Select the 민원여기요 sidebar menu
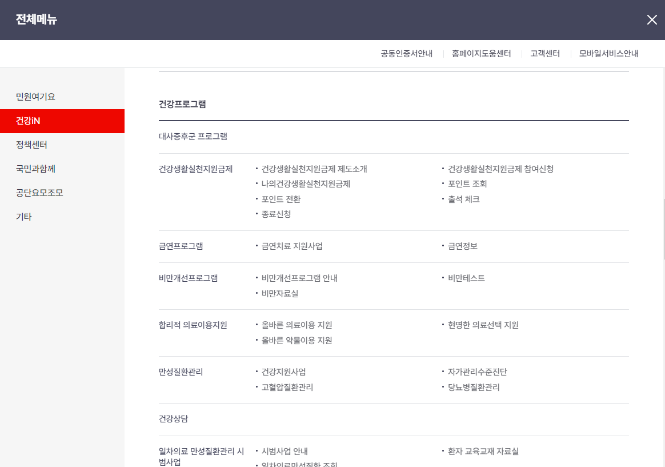The image size is (665, 467). click(36, 96)
